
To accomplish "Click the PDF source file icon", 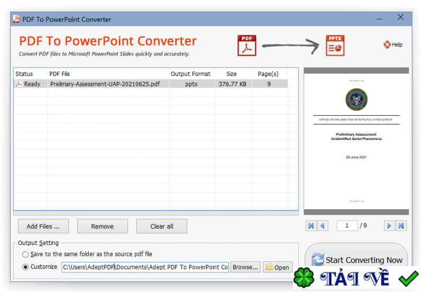I will pos(246,45).
